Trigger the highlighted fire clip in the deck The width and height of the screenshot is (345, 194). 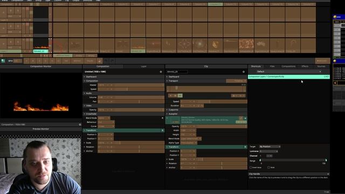pyautogui.click(x=138, y=44)
